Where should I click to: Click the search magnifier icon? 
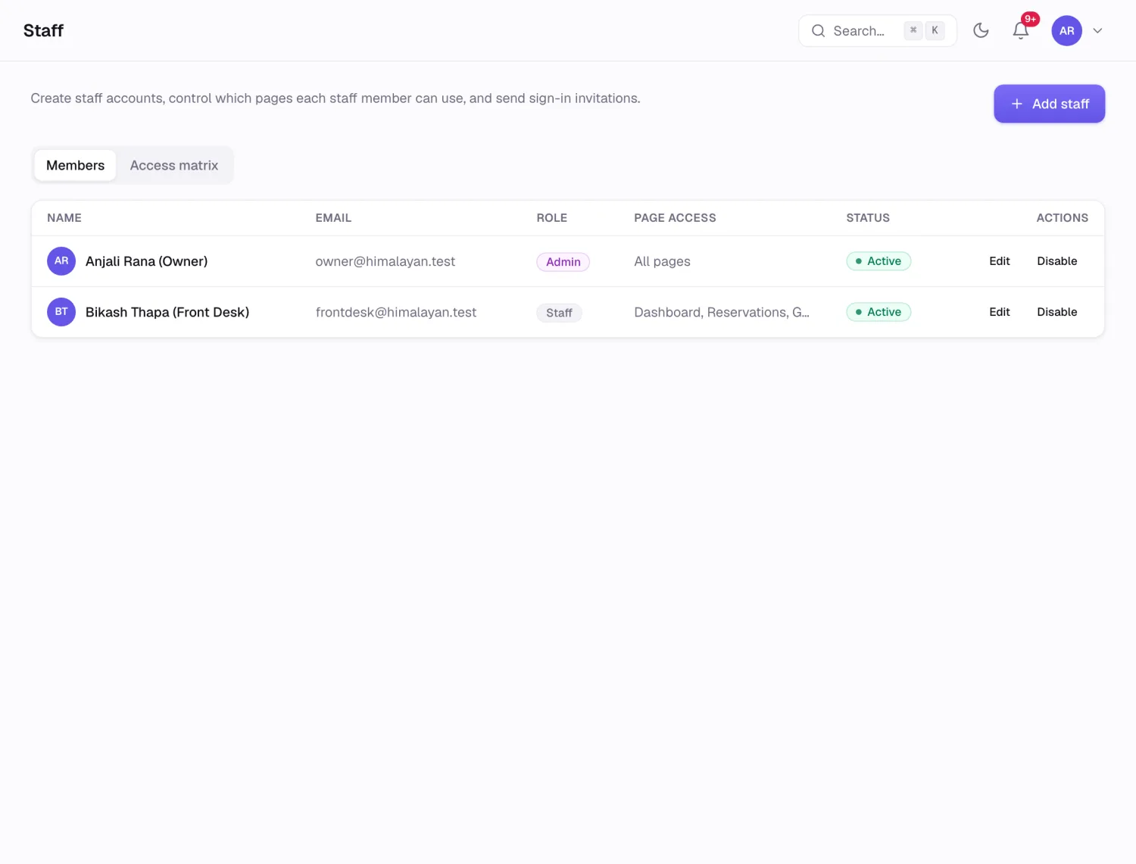(818, 31)
